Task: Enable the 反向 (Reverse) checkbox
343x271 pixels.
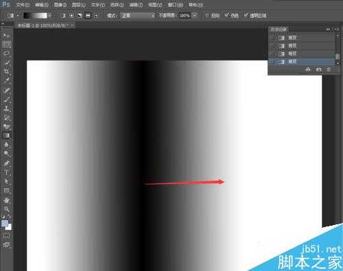Action: [x=207, y=15]
